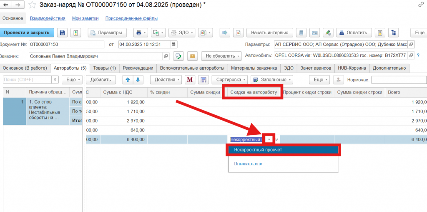Click the red M icon button
The height and width of the screenshot is (212, 427).
(190, 80)
